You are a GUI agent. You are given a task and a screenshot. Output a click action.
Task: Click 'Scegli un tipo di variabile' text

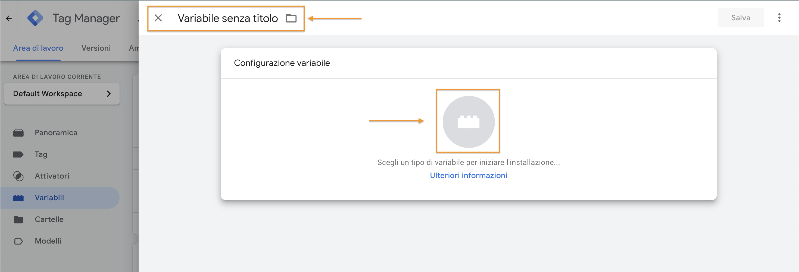coord(468,162)
